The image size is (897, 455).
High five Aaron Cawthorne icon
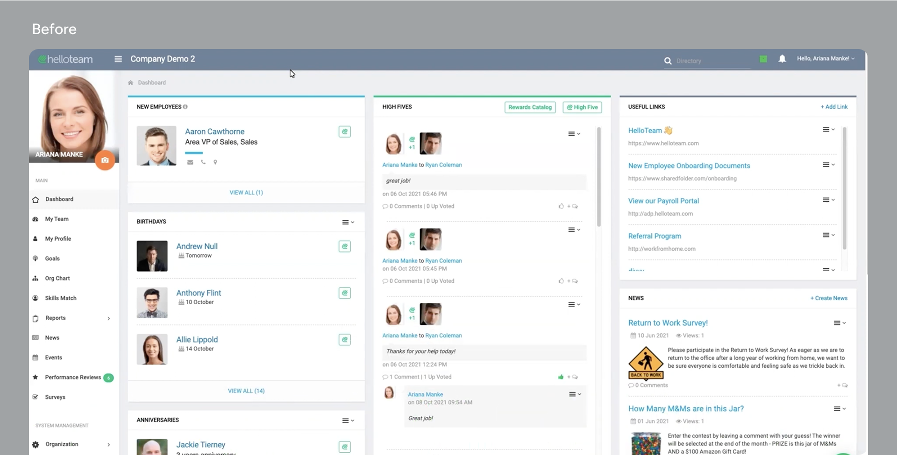click(345, 132)
